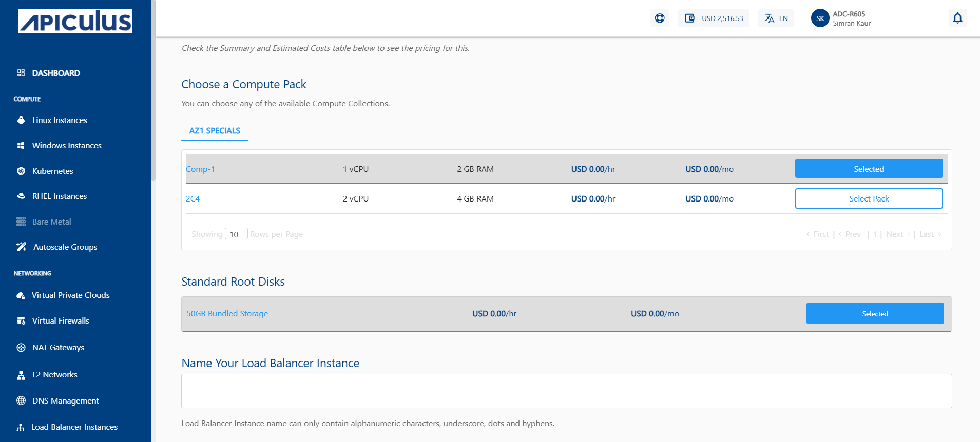Viewport: 980px width, 442px height.
Task: Click the notification bell icon
Action: coord(957,18)
